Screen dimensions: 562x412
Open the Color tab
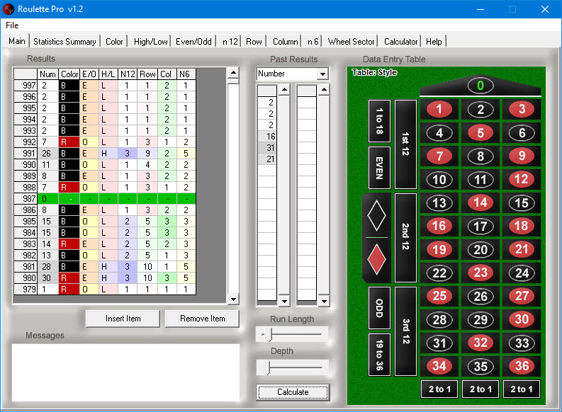(114, 42)
